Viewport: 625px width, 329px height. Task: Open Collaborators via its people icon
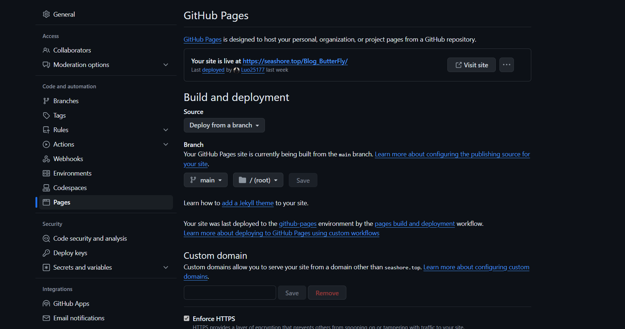46,50
